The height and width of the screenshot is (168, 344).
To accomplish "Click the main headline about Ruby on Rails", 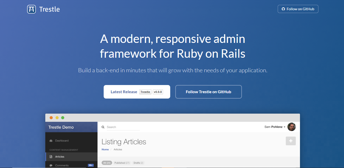I will 173,46.
